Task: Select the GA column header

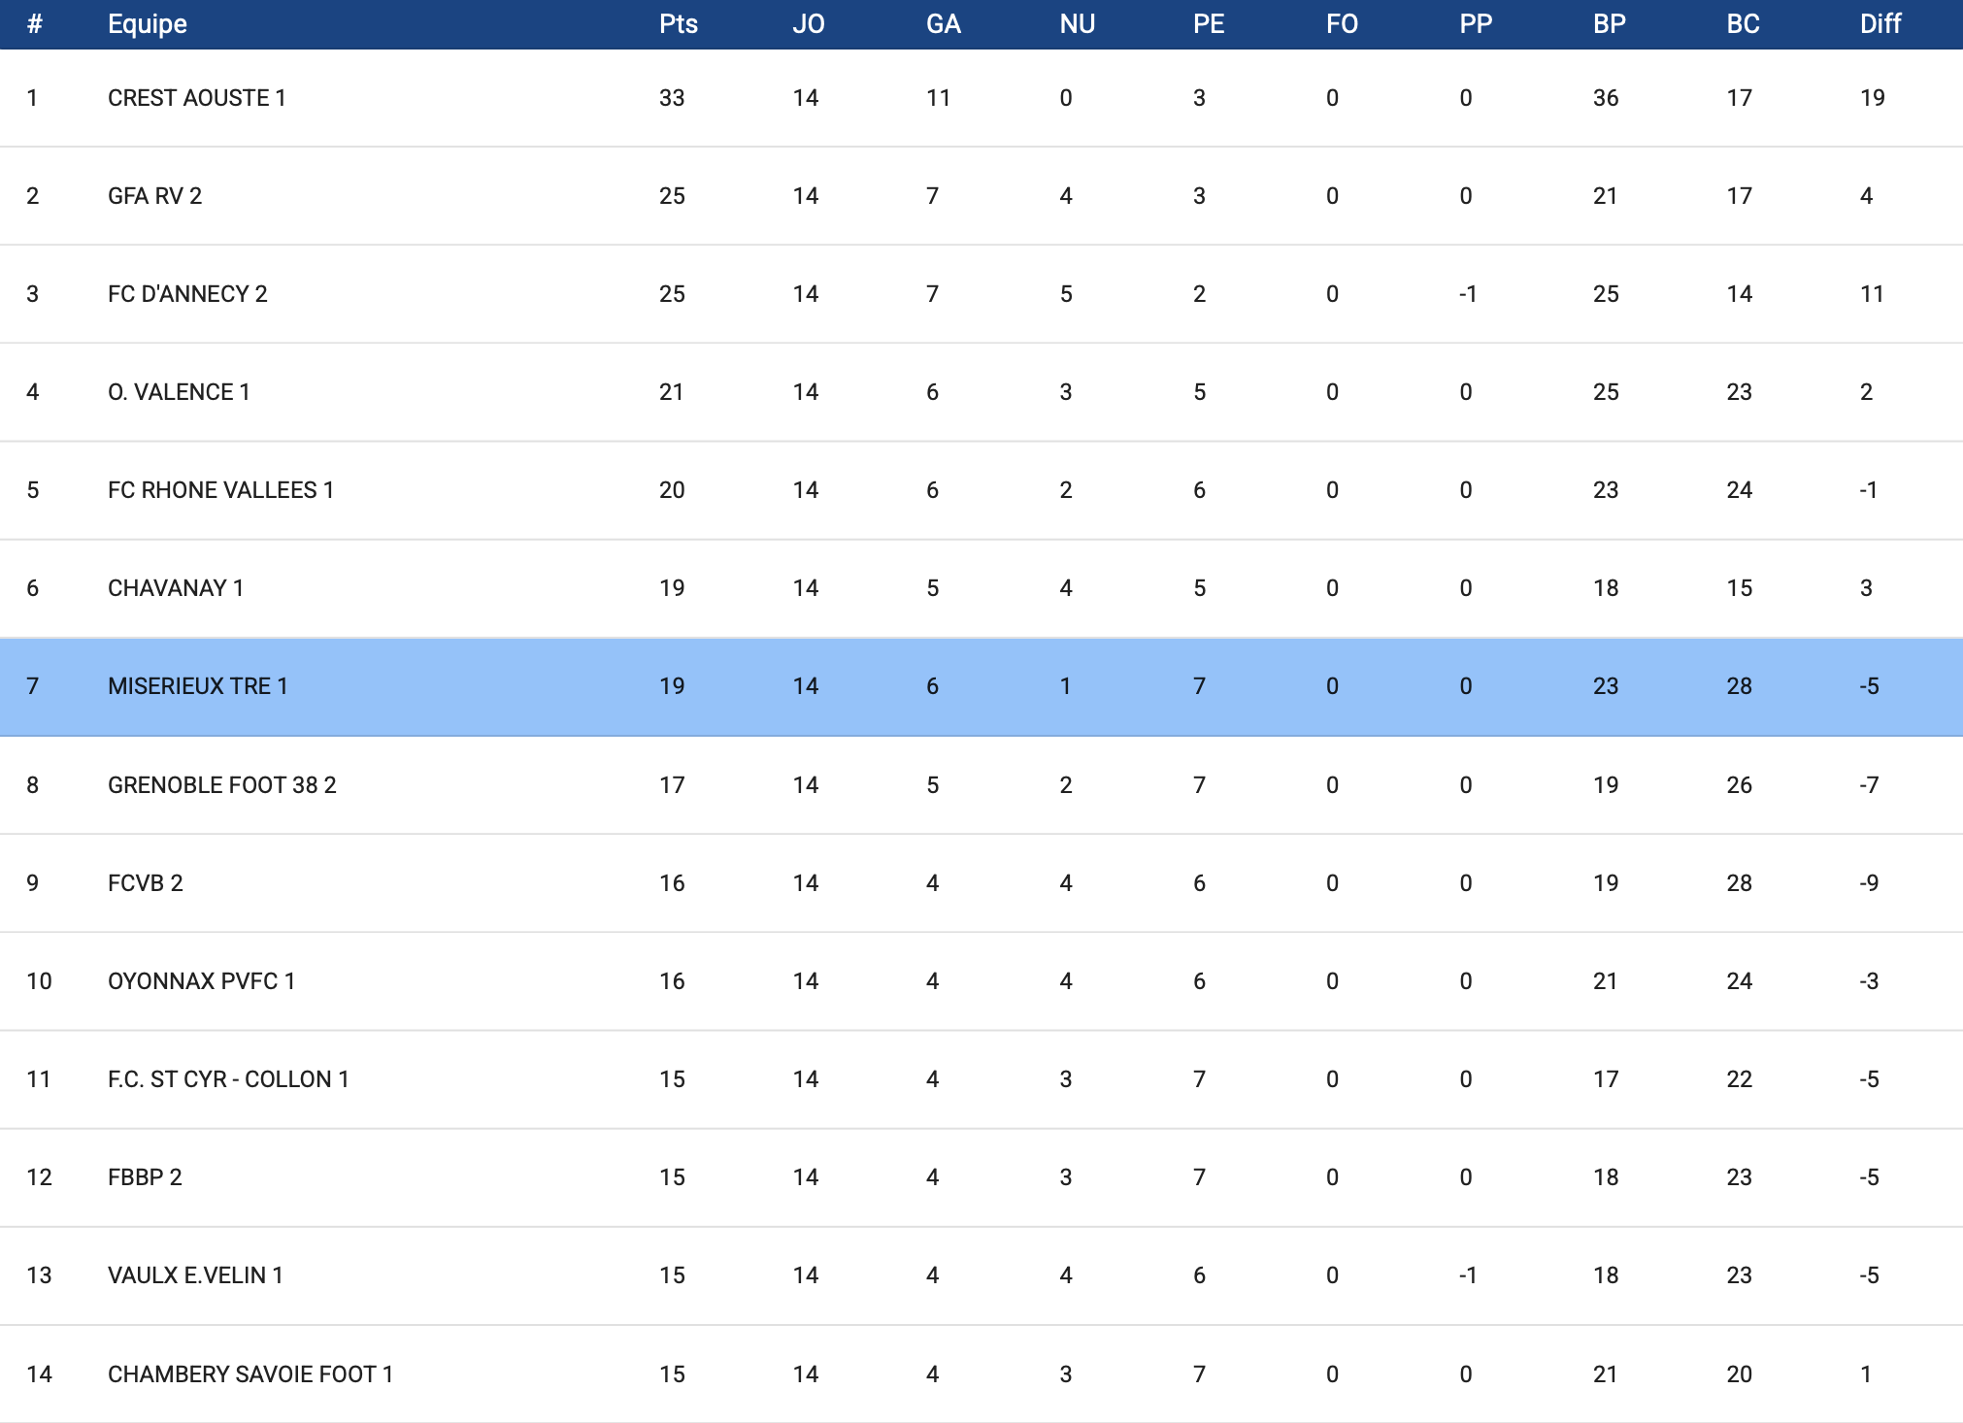Action: click(943, 24)
